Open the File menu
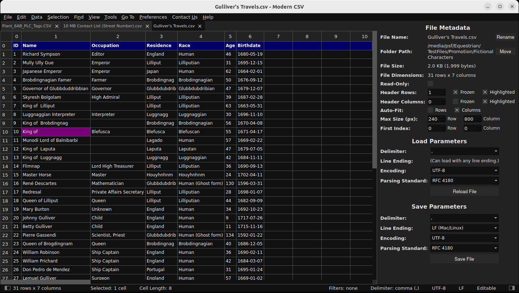The width and height of the screenshot is (519, 293). (8, 17)
